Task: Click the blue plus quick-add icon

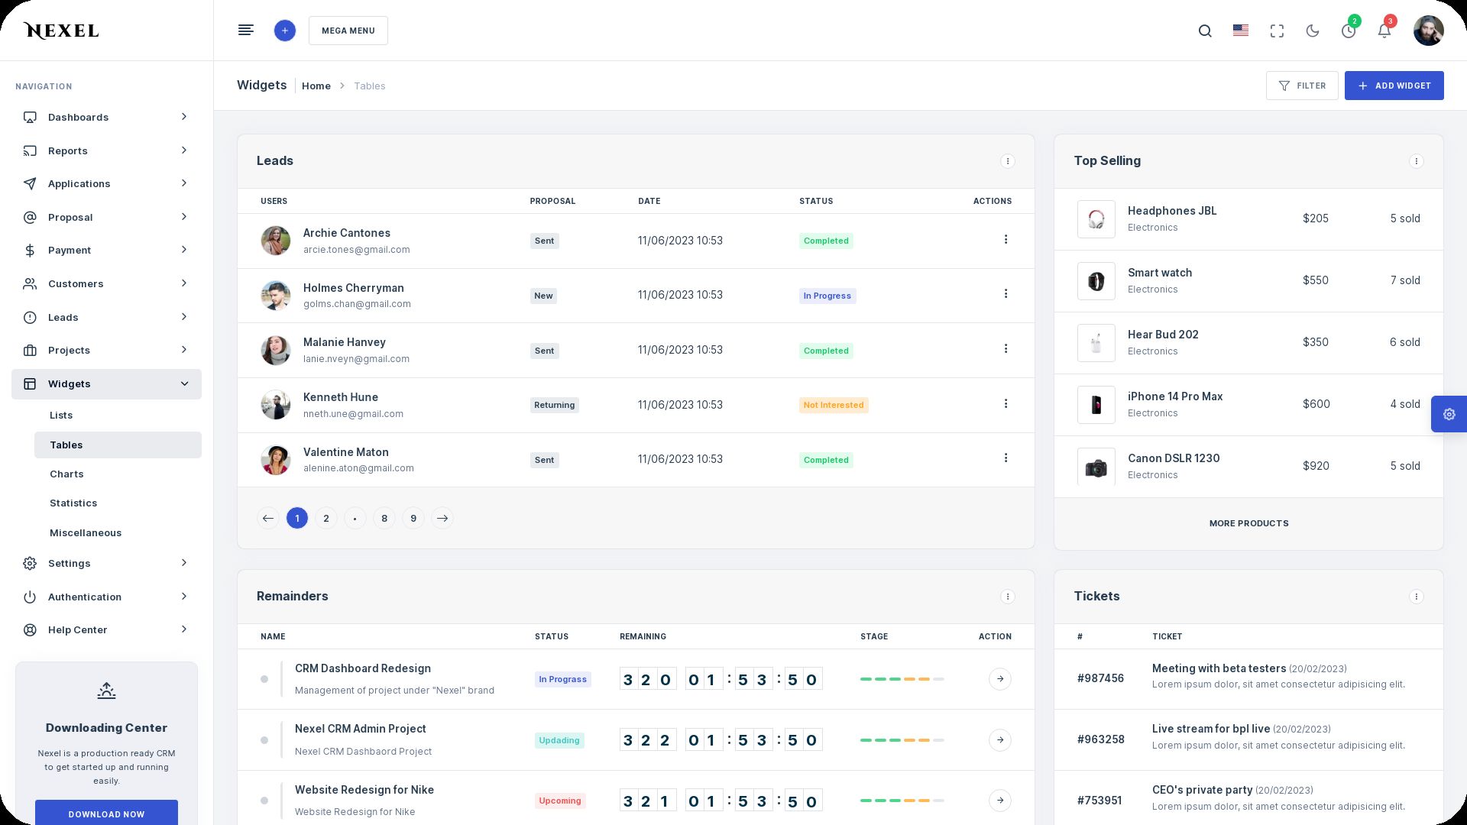Action: pos(284,31)
